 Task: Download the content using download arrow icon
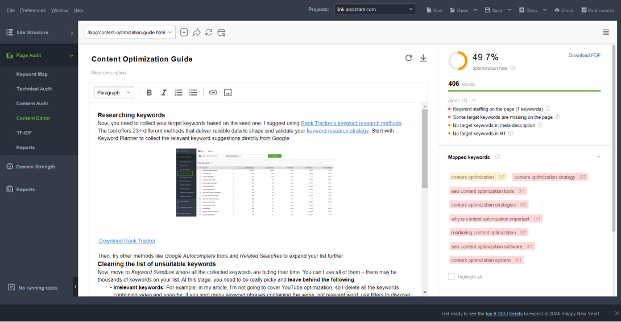pos(423,58)
